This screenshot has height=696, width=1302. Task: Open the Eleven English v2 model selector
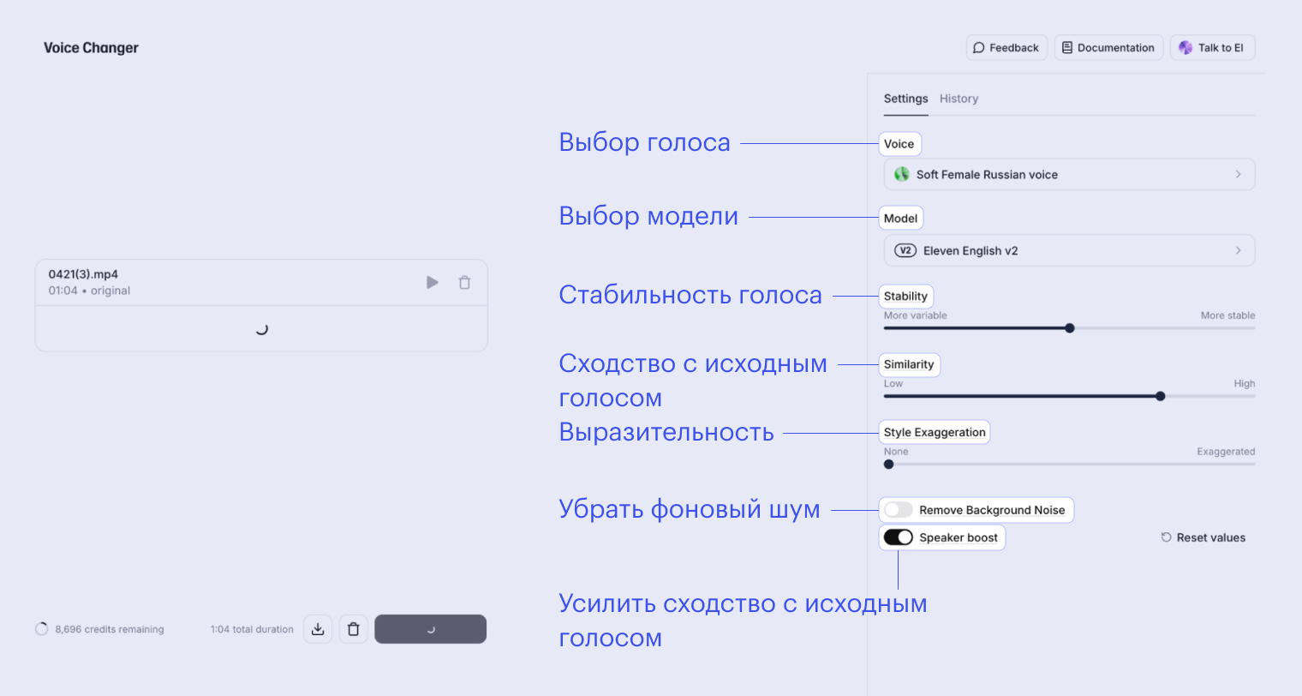(x=1069, y=249)
